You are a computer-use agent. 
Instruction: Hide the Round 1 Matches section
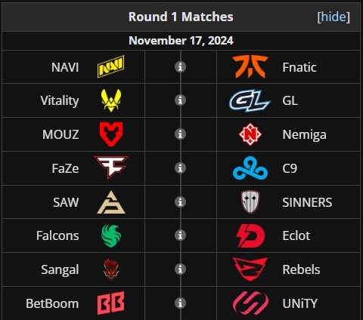334,17
